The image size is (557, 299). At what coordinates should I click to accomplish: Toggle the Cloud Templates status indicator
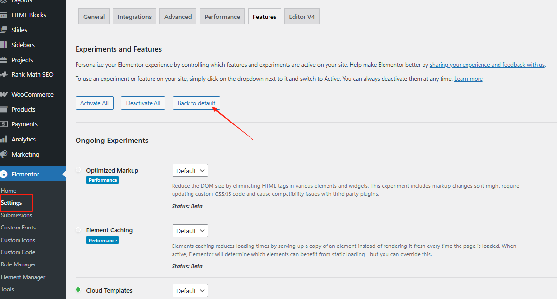(78, 290)
